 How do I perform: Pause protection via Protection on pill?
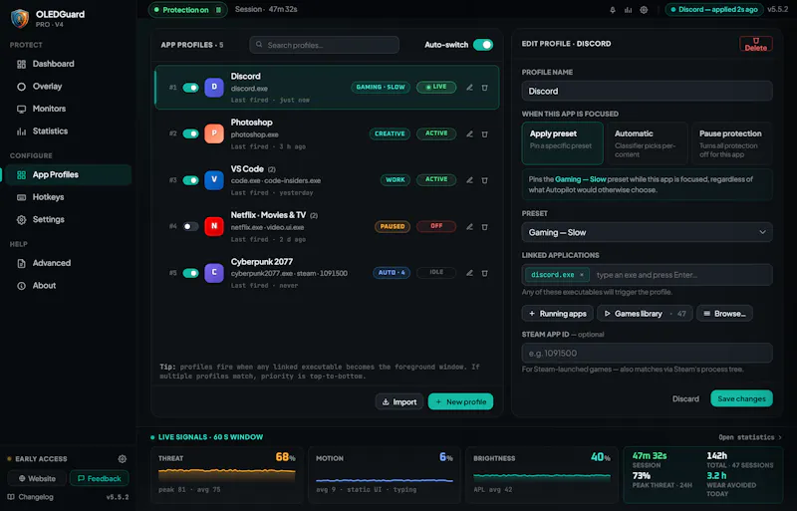click(x=188, y=10)
